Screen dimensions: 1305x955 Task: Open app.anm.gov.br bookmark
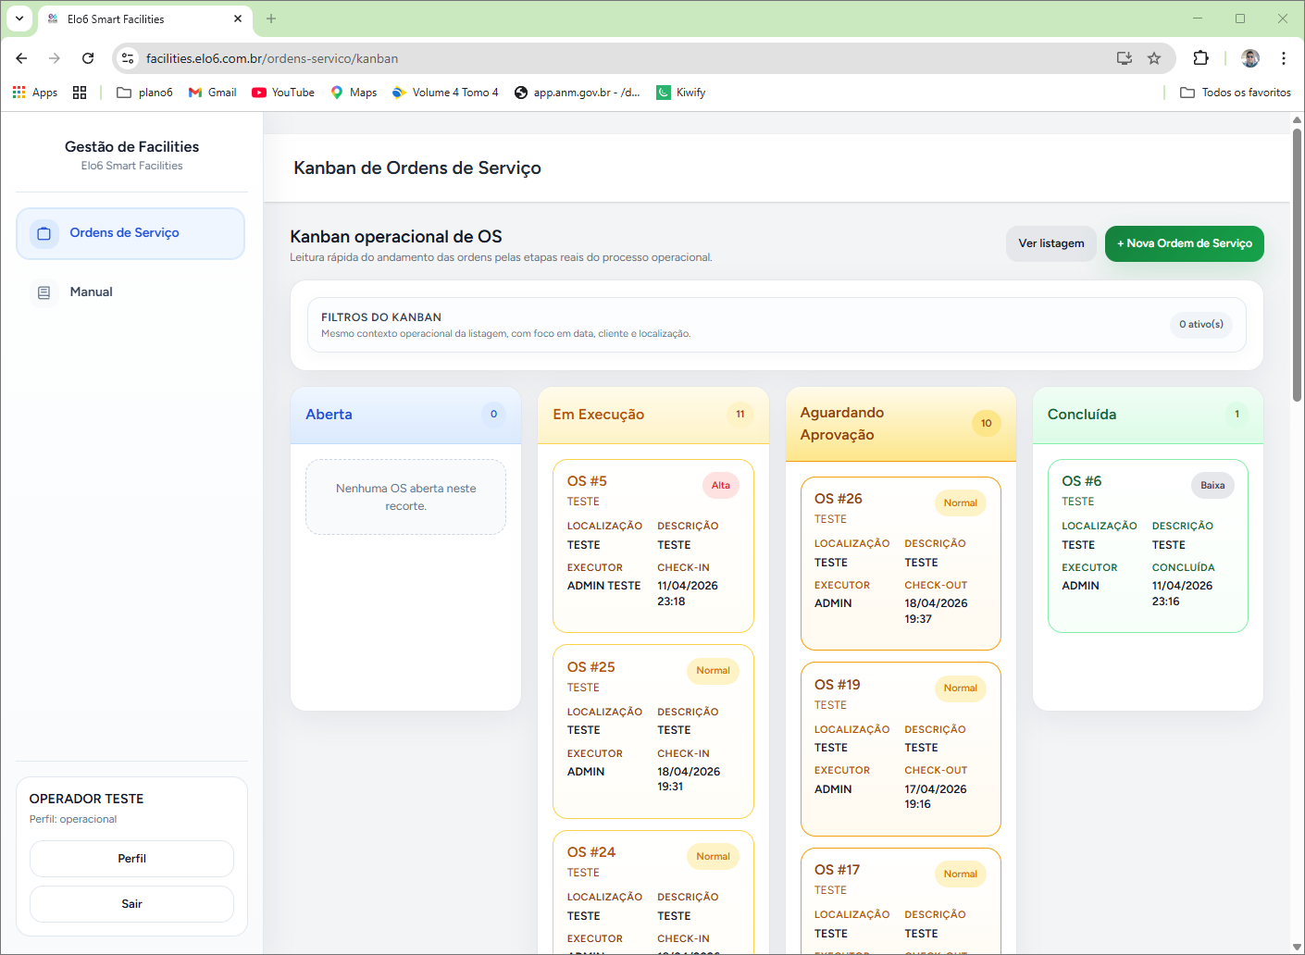[578, 93]
